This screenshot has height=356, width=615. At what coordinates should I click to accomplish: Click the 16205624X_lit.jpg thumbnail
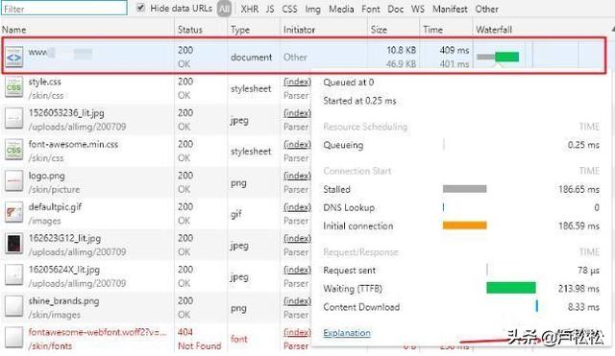pyautogui.click(x=13, y=275)
